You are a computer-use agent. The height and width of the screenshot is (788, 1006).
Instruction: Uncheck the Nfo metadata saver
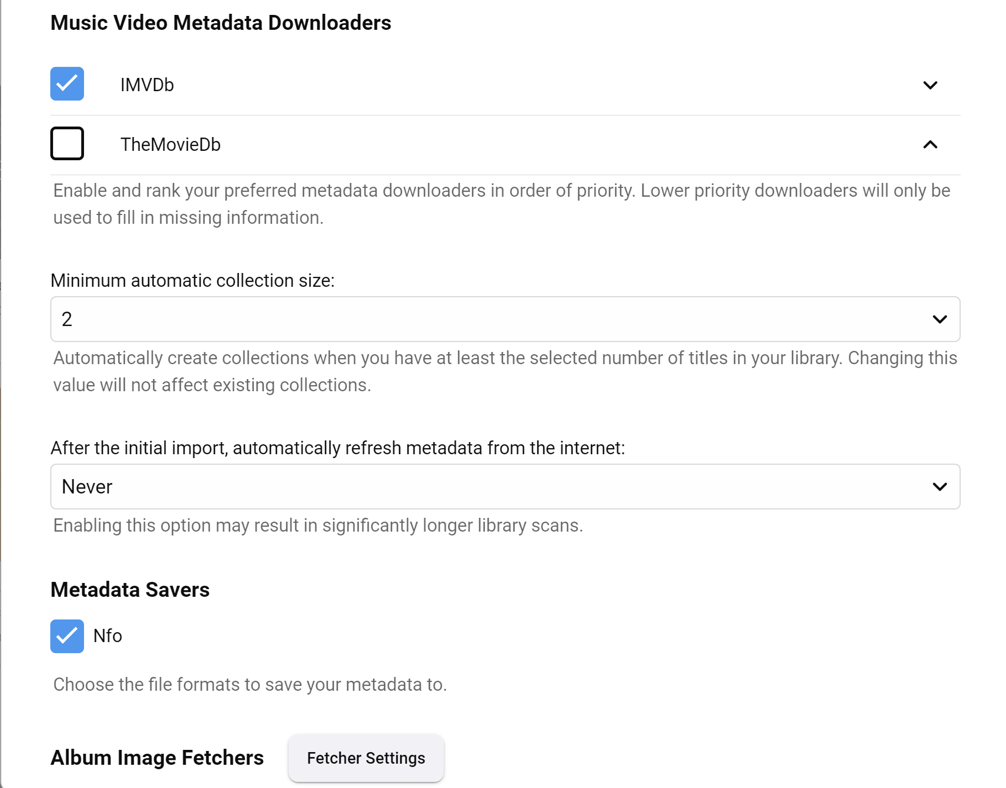(x=67, y=636)
